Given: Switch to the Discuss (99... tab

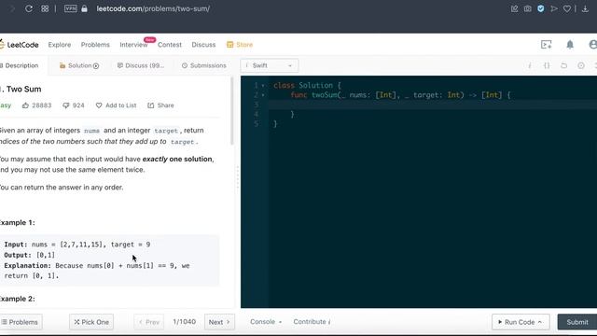Looking at the screenshot, I should (x=141, y=65).
